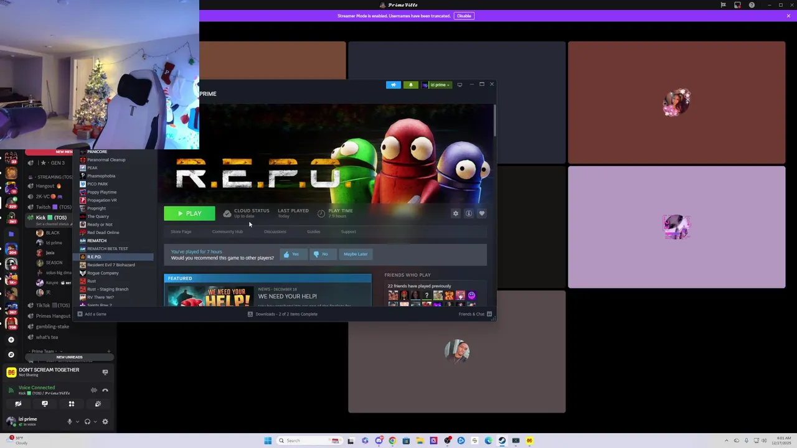Open the Community Hub tab
This screenshot has width=797, height=448.
[x=227, y=231]
